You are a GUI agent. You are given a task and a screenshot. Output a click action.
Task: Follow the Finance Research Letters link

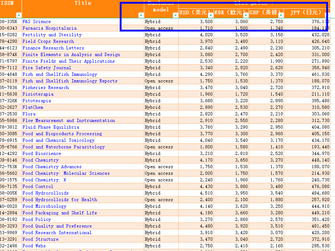coord(53,48)
